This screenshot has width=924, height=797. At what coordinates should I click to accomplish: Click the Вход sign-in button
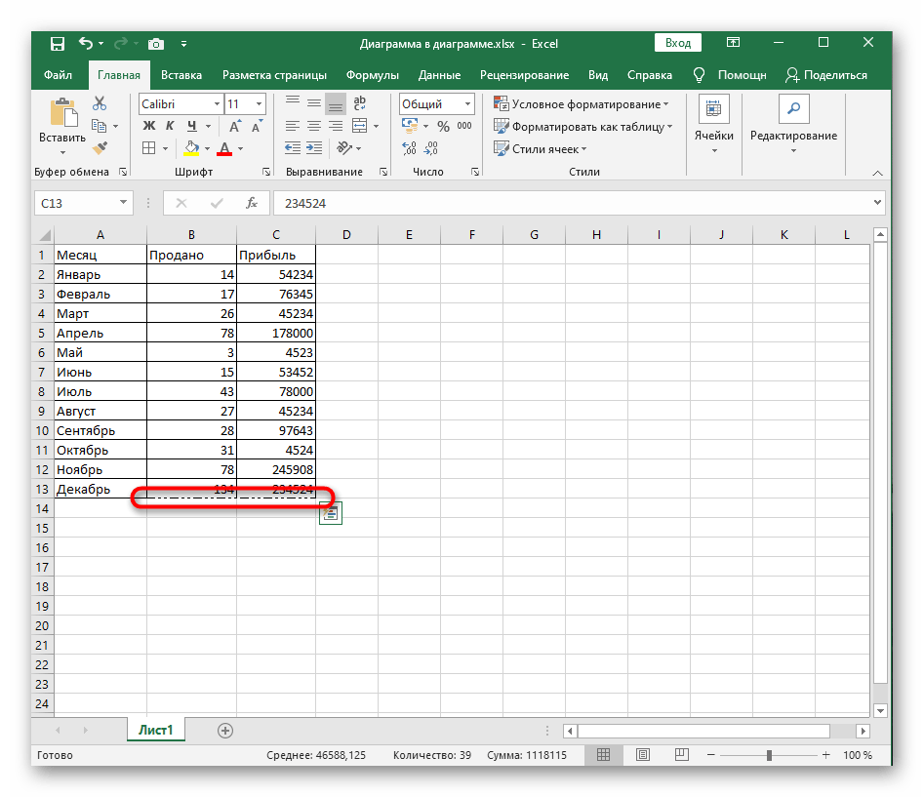pos(678,43)
